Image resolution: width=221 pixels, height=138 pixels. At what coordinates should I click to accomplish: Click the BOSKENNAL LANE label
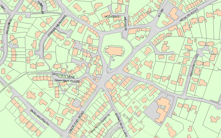click(121, 125)
